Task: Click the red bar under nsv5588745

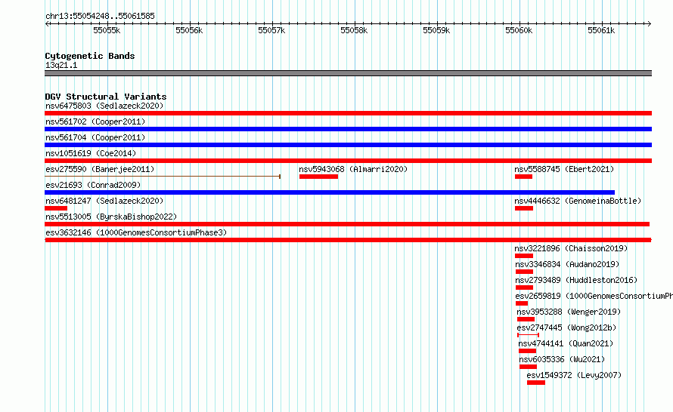Action: point(523,177)
